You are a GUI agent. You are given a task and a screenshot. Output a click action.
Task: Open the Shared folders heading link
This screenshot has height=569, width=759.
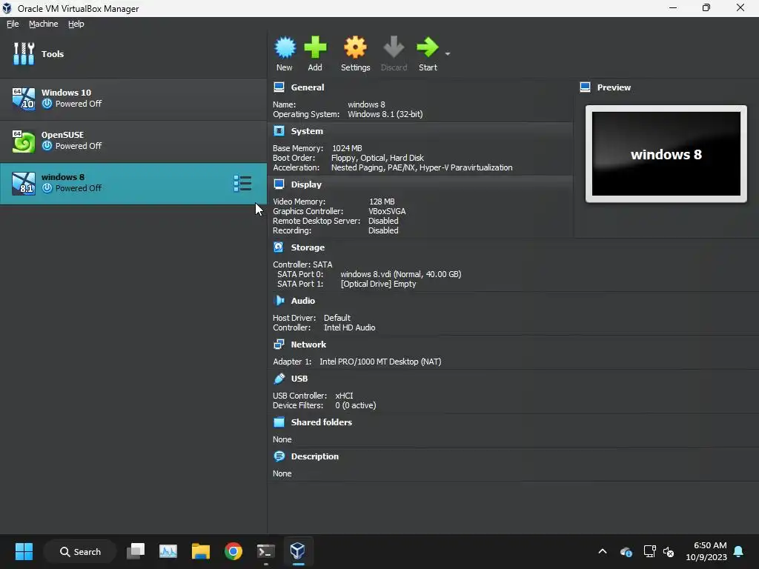[x=322, y=422]
